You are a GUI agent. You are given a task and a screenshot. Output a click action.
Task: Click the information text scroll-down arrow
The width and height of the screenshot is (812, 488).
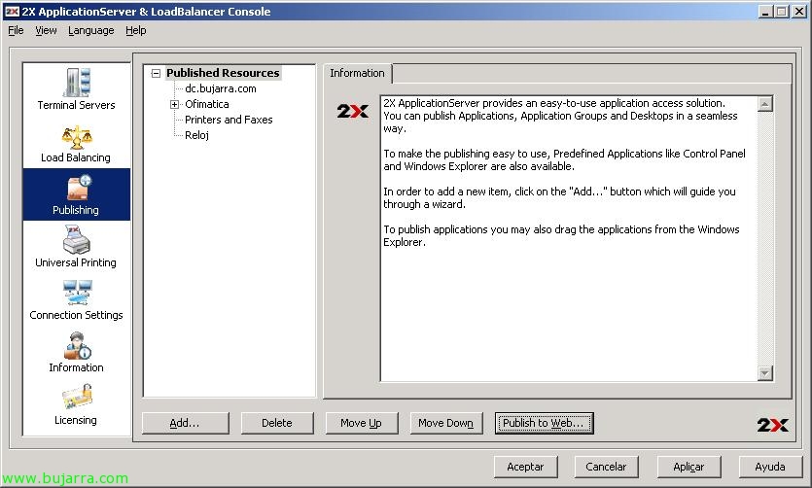tap(765, 373)
